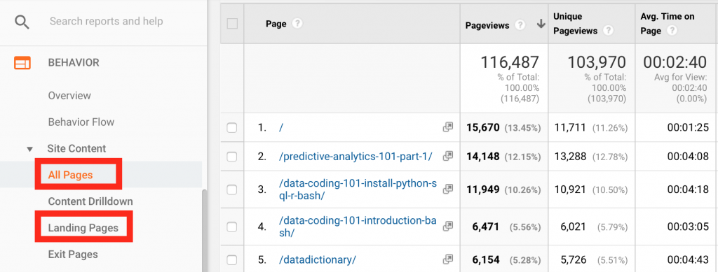The width and height of the screenshot is (718, 272).
Task: Expand the Behavior menu section
Action: tap(73, 62)
